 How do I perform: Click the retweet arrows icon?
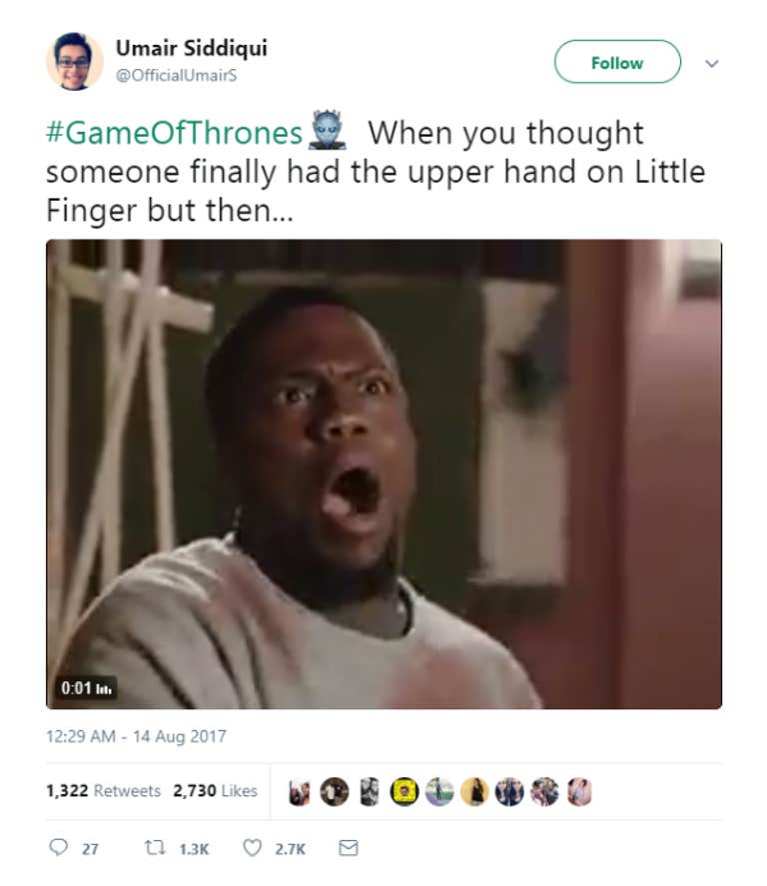tap(154, 848)
